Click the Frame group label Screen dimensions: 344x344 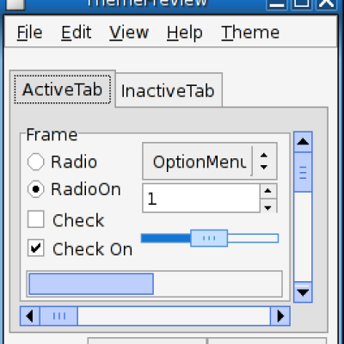[x=52, y=134]
